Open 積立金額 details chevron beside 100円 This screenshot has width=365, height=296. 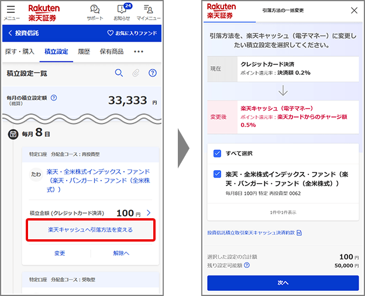pyautogui.click(x=149, y=212)
